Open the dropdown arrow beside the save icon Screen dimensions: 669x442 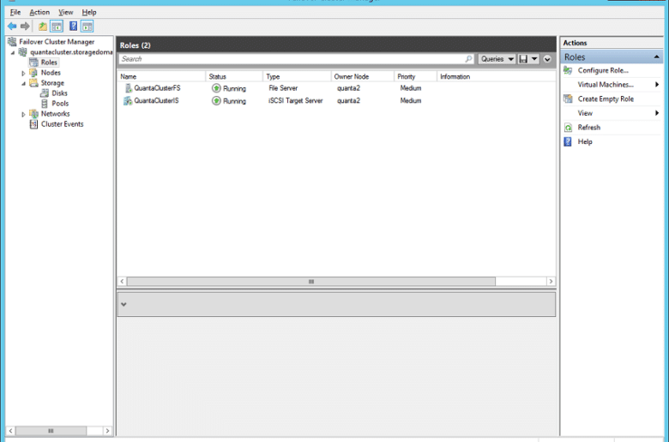(x=534, y=59)
